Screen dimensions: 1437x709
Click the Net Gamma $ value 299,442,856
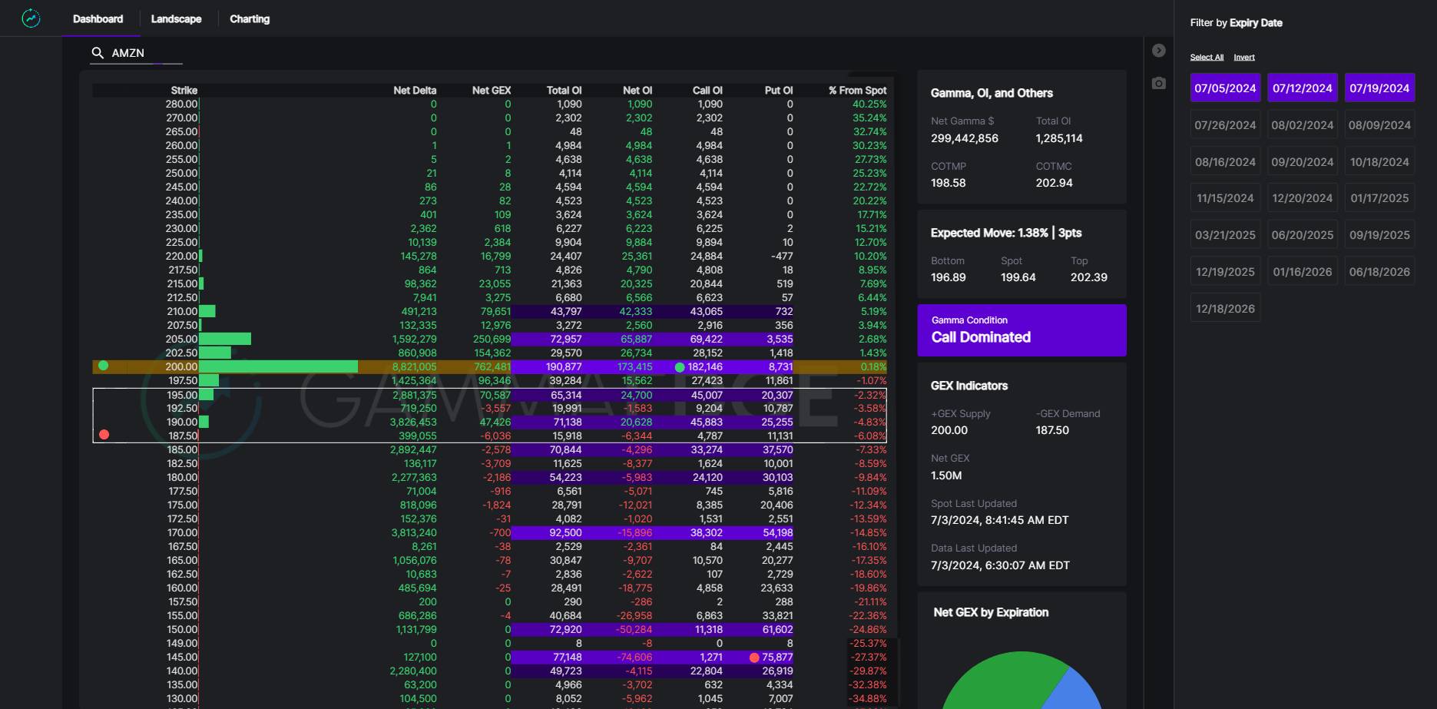[x=965, y=138]
